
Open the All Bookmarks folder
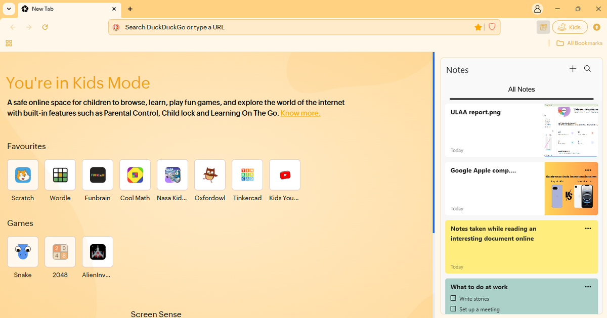(579, 43)
